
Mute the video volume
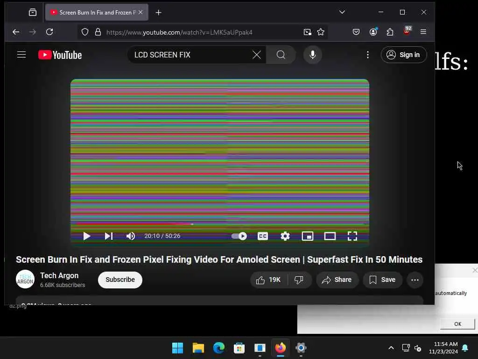(131, 236)
